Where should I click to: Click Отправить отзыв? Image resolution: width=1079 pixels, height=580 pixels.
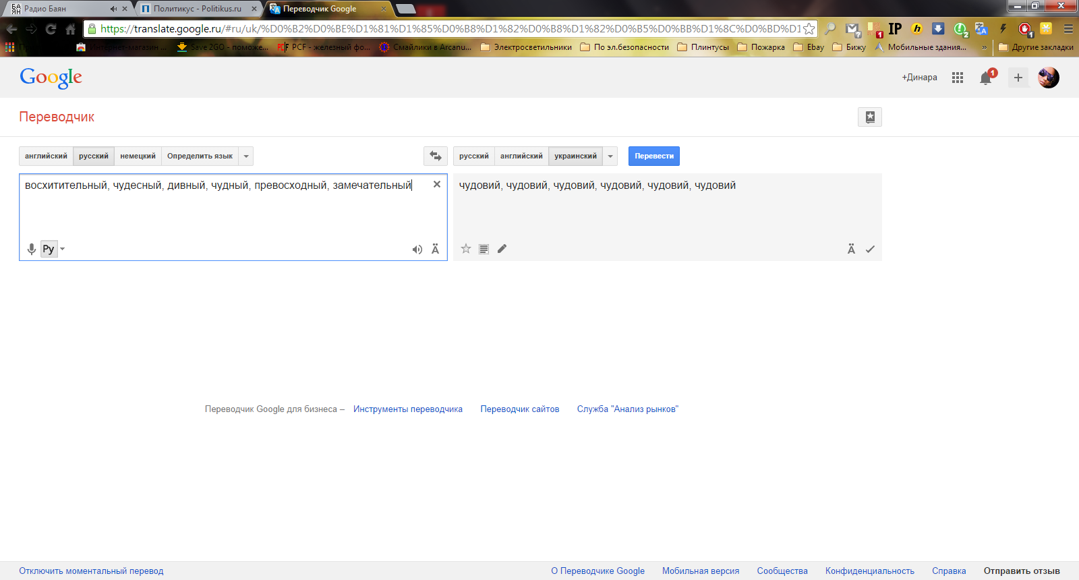(x=1022, y=571)
